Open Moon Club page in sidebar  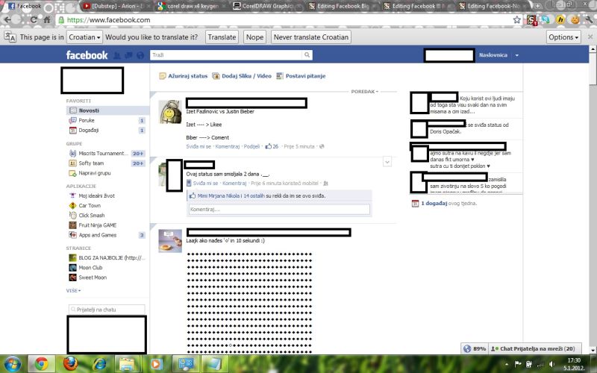click(90, 268)
